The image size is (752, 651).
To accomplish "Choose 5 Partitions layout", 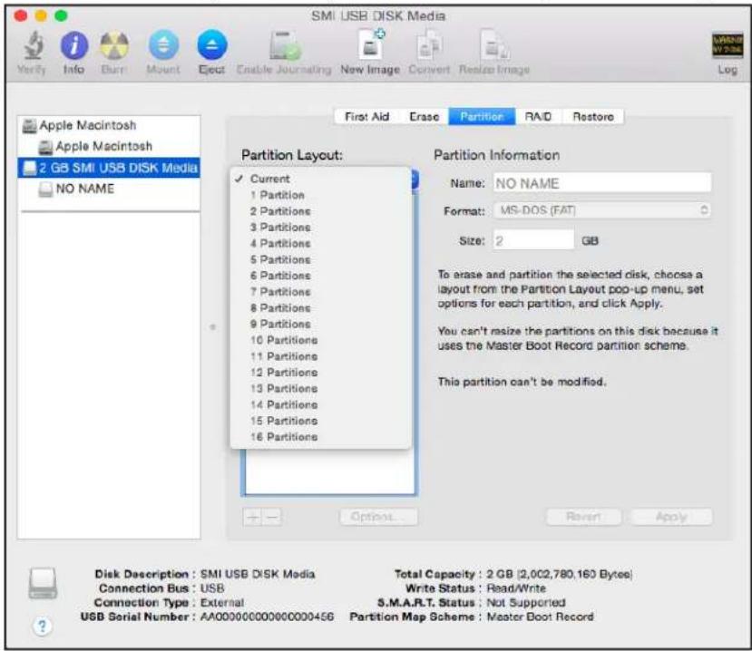I will (321, 260).
